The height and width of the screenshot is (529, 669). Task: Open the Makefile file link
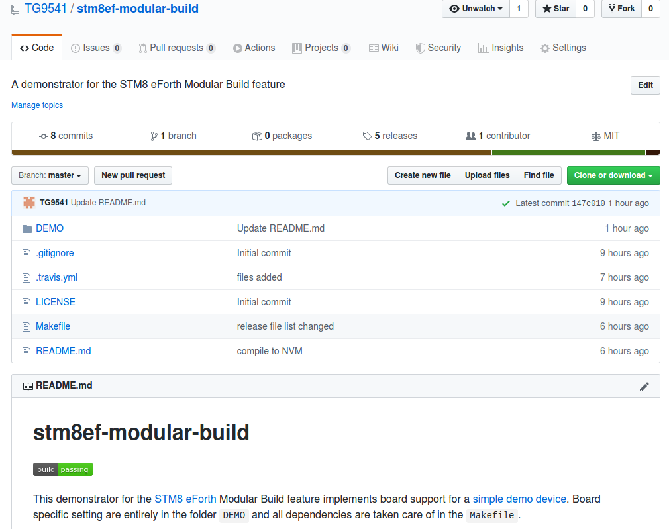pyautogui.click(x=53, y=327)
